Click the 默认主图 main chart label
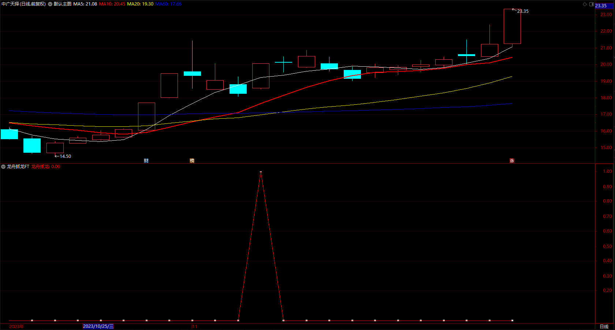615x330 pixels. pyautogui.click(x=63, y=4)
